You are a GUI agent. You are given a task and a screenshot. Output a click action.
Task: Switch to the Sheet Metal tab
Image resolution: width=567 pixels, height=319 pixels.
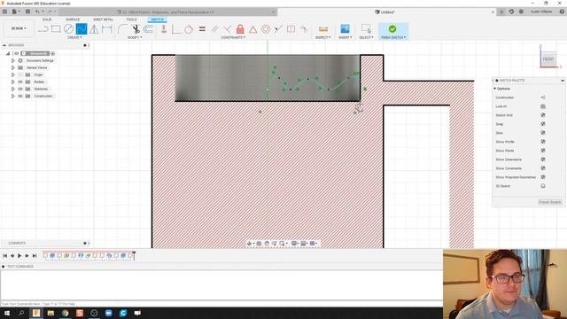pyautogui.click(x=103, y=19)
